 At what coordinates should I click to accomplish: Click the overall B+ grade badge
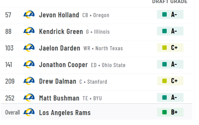(x=170, y=112)
